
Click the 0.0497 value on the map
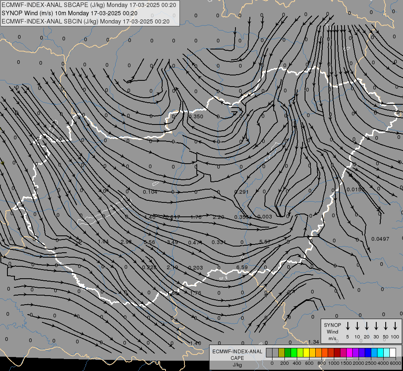pos(380,239)
